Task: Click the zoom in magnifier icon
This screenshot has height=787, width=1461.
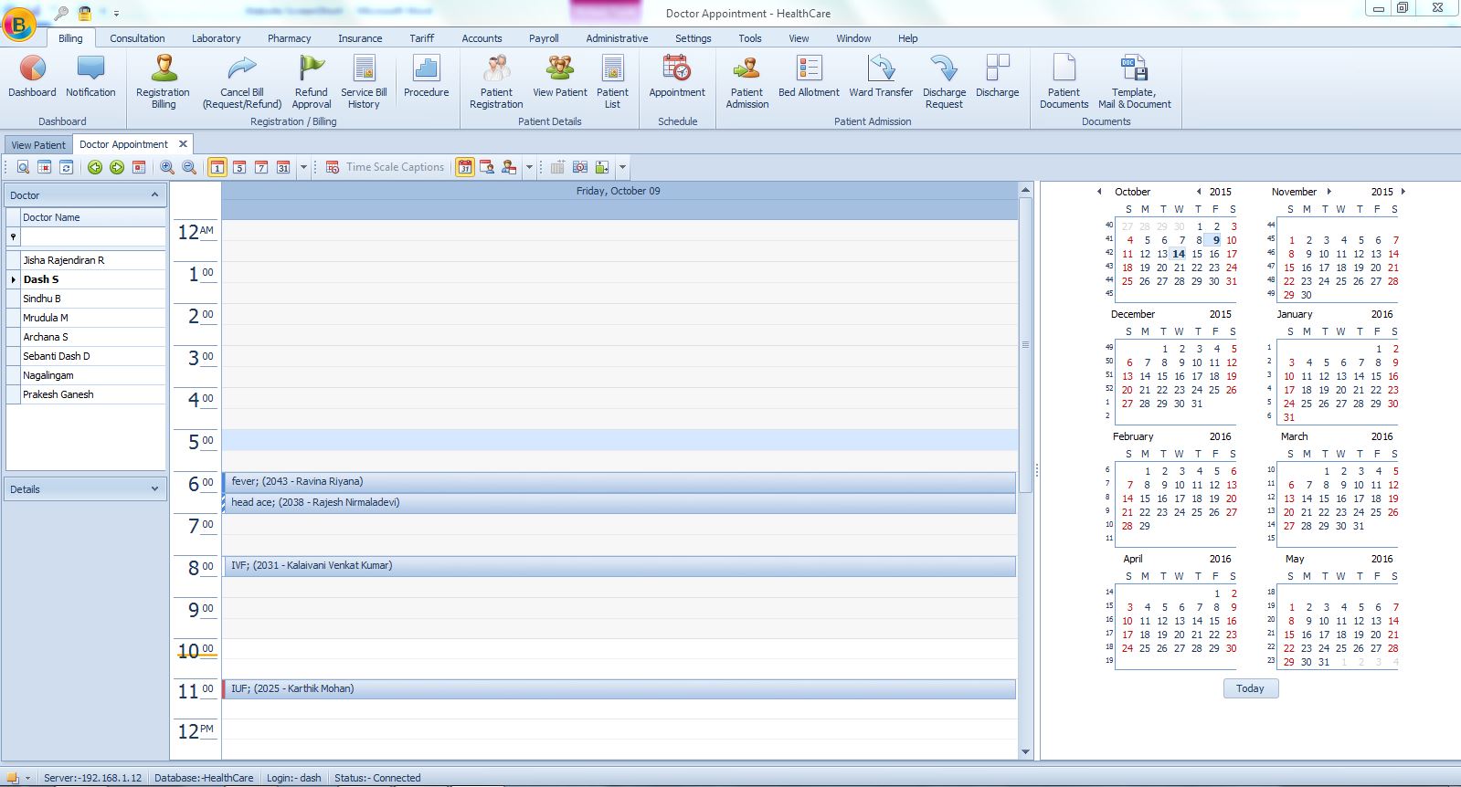Action: 167,167
